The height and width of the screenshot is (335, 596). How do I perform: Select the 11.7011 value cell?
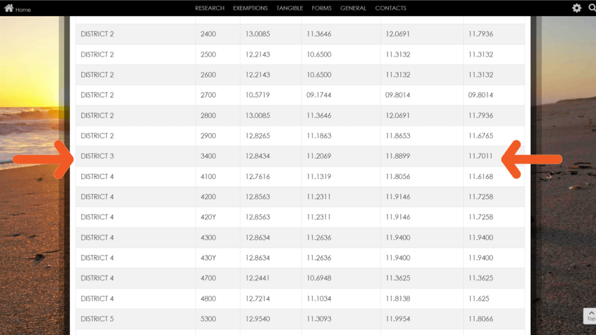pyautogui.click(x=480, y=156)
